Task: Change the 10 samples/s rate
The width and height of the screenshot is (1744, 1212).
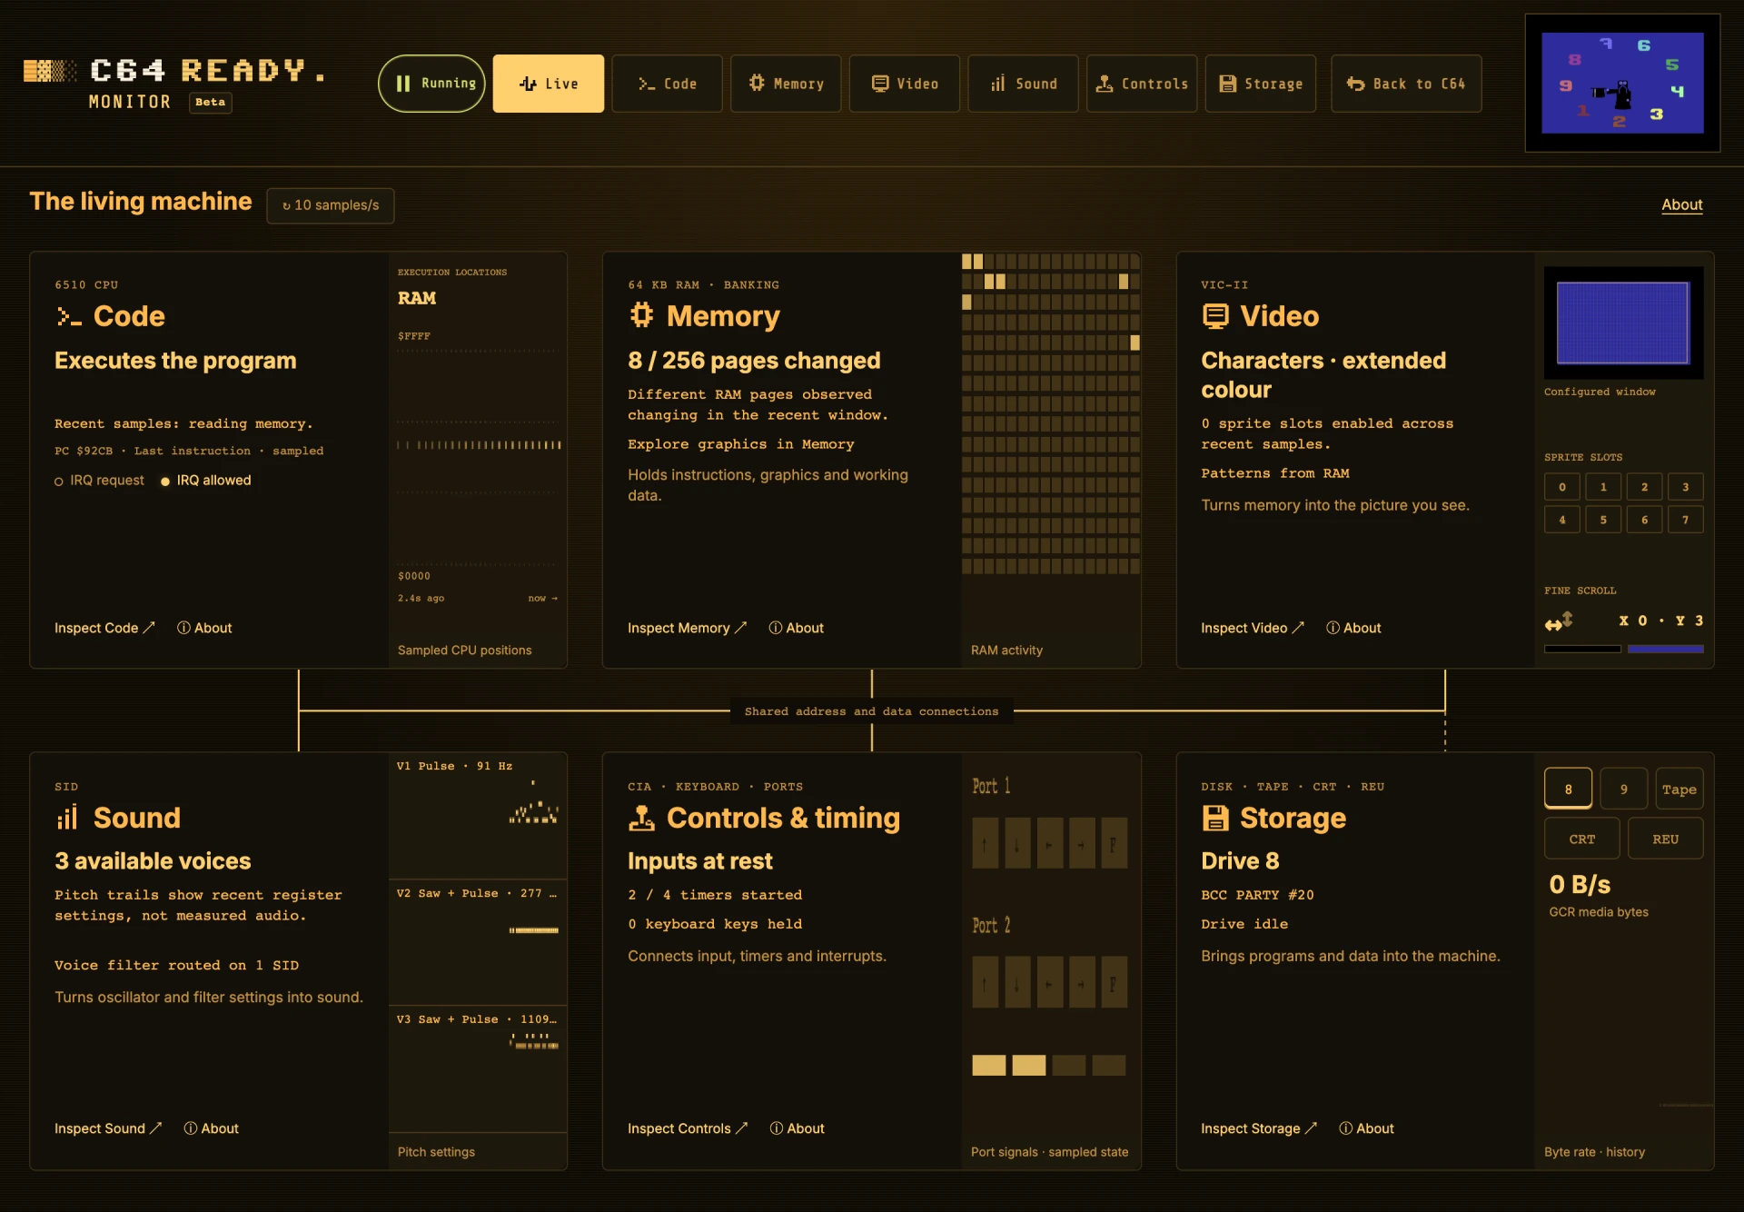Action: 331,205
